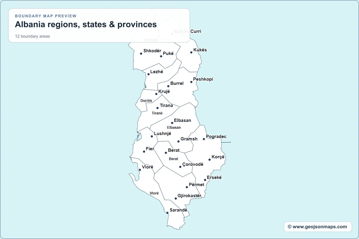The height and width of the screenshot is (239, 359).
Task: Click the bold Vlorë city label
Action: 147,167
